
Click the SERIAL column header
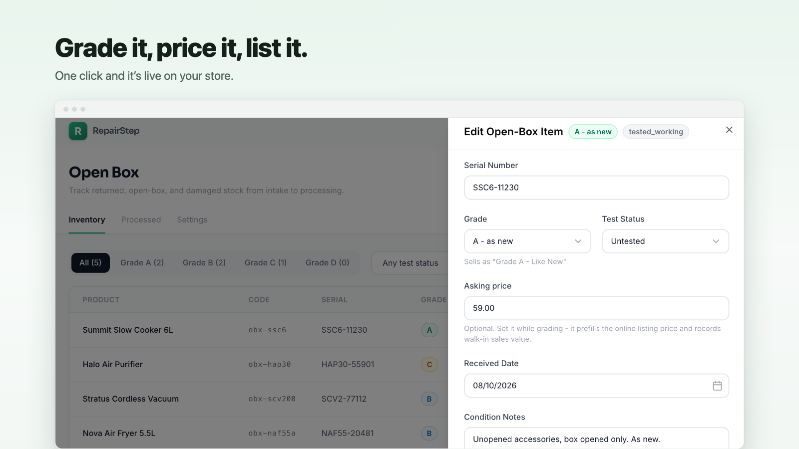click(335, 300)
